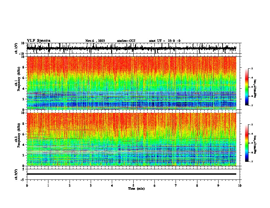Click the ch.2 color scale log(PSD) label
This screenshot has height=208, width=270.
255,144
